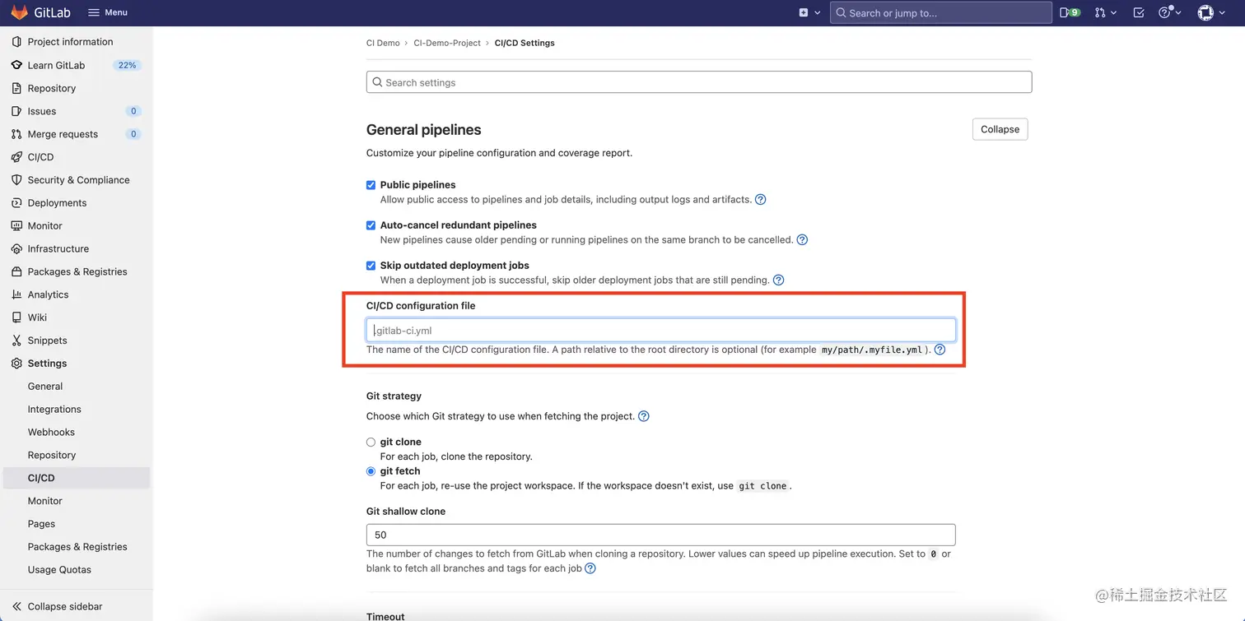
Task: Click the Learn GitLab icon
Action: (x=17, y=65)
